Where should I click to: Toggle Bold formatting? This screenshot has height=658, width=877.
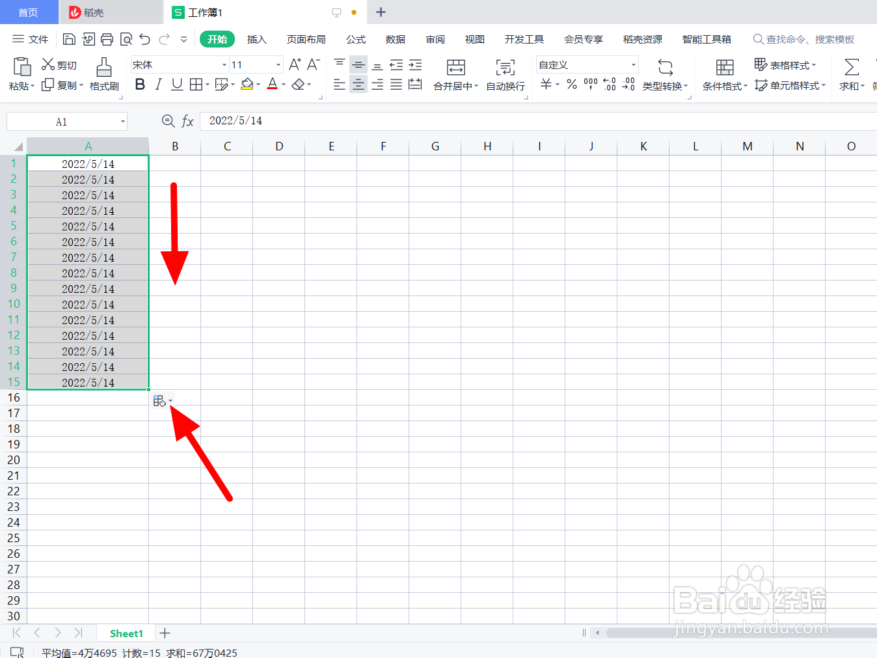(x=140, y=85)
